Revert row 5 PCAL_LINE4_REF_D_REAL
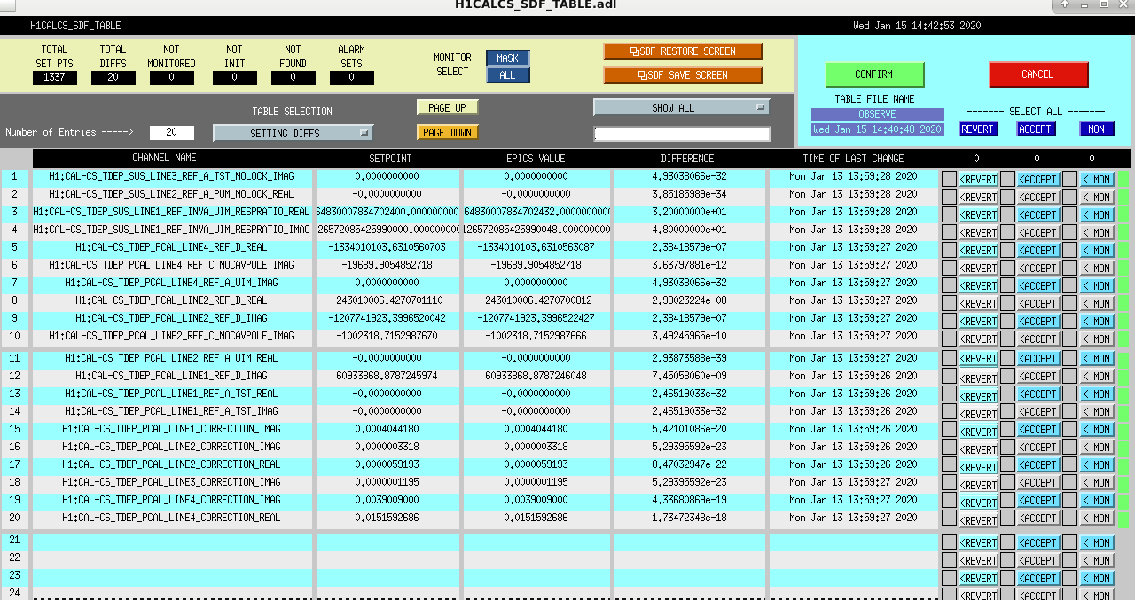Image resolution: width=1135 pixels, height=600 pixels. pyautogui.click(x=978, y=250)
